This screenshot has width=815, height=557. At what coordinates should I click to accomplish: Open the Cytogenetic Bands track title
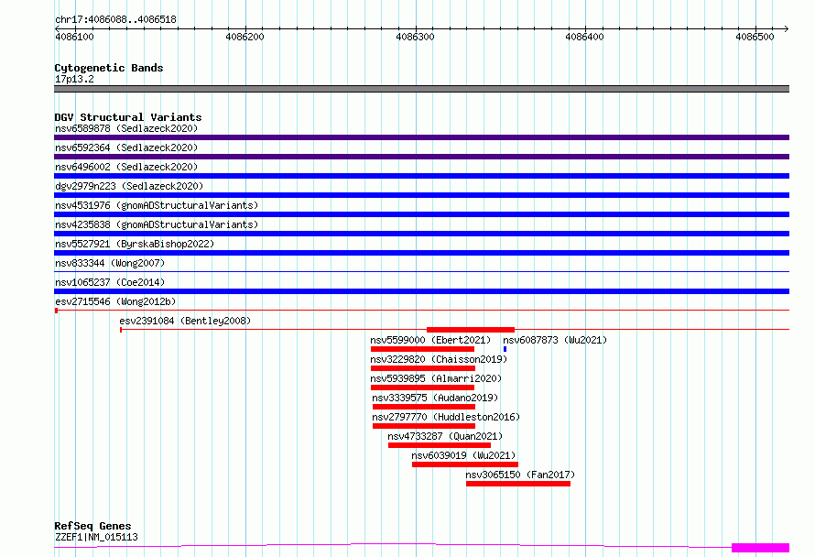click(x=109, y=68)
